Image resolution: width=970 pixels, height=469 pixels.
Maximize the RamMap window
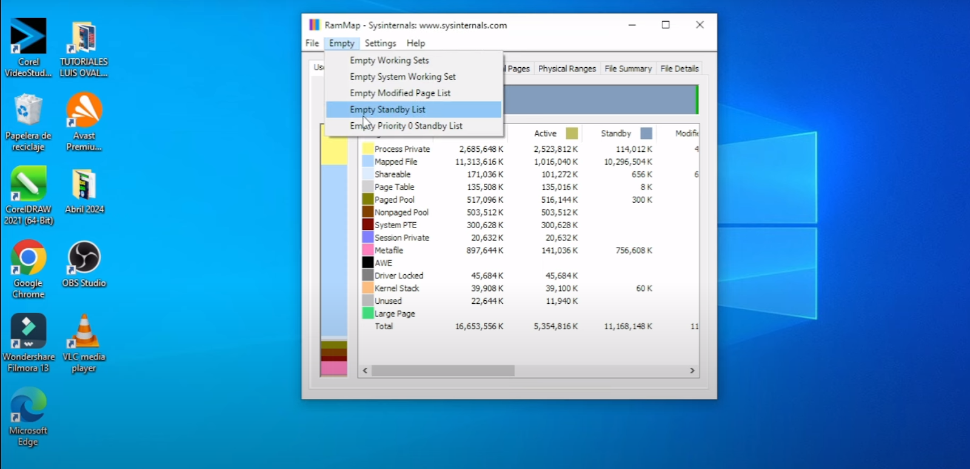pos(666,25)
